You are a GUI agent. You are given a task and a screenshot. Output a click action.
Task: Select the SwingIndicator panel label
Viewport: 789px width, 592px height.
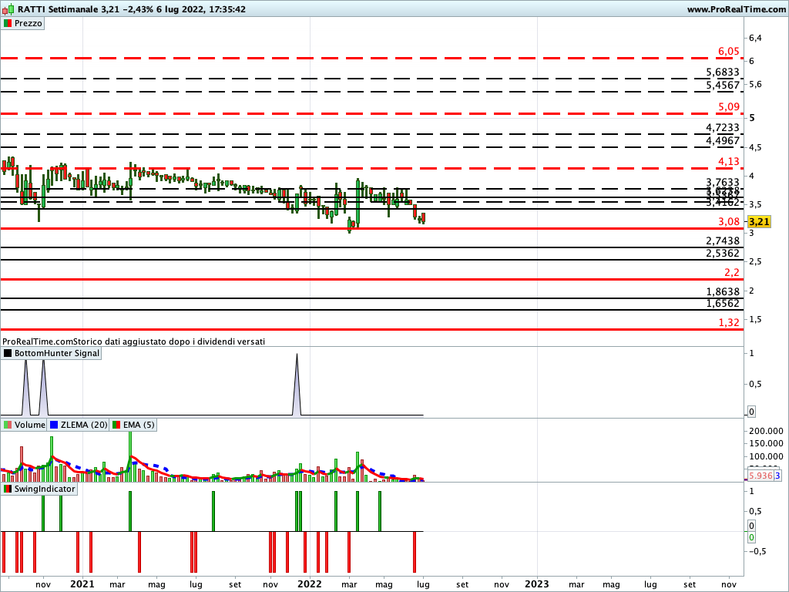(45, 489)
